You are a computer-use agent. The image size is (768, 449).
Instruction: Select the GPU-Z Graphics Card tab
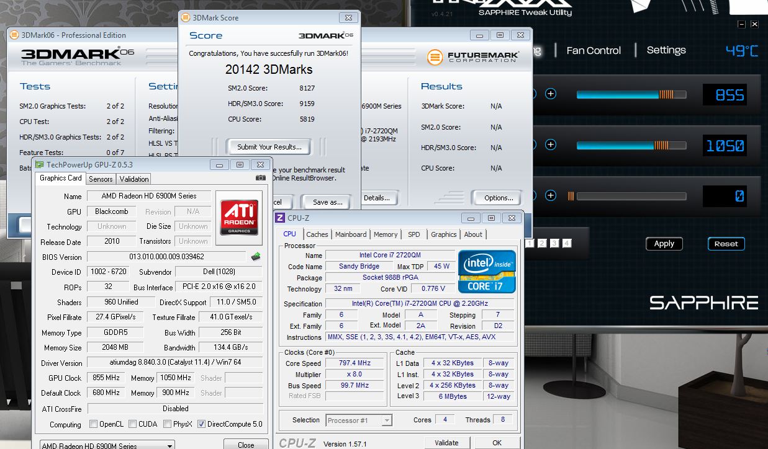(x=61, y=178)
